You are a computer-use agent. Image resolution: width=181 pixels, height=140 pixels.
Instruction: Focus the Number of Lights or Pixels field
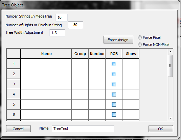click(75, 25)
